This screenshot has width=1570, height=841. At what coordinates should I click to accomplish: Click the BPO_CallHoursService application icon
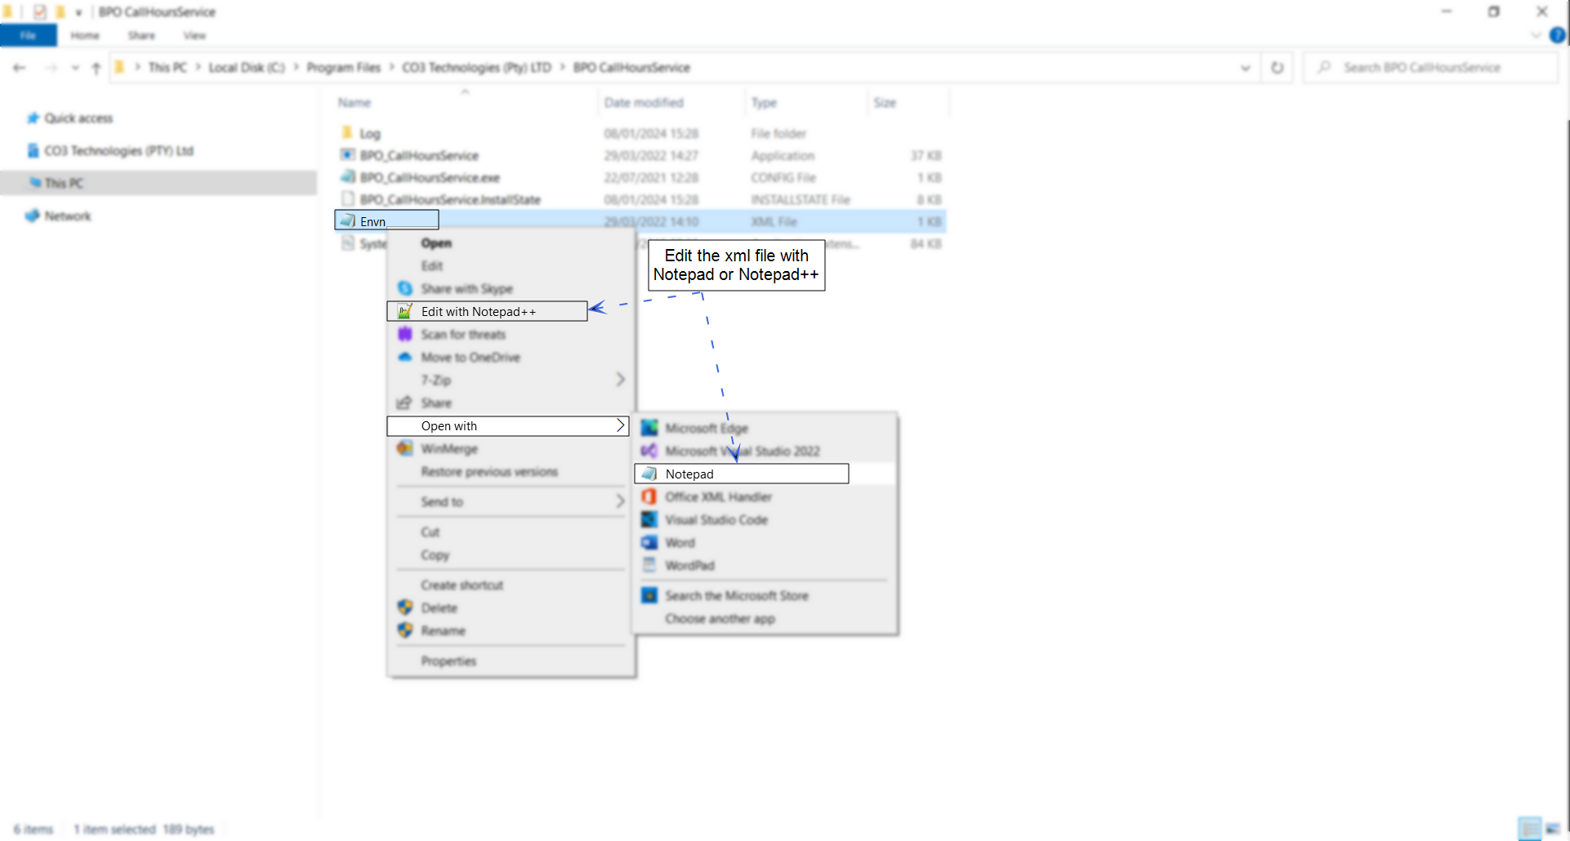(347, 155)
